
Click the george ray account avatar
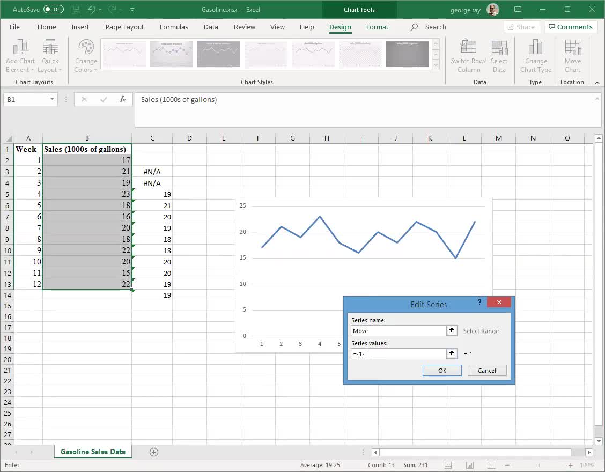(x=493, y=10)
